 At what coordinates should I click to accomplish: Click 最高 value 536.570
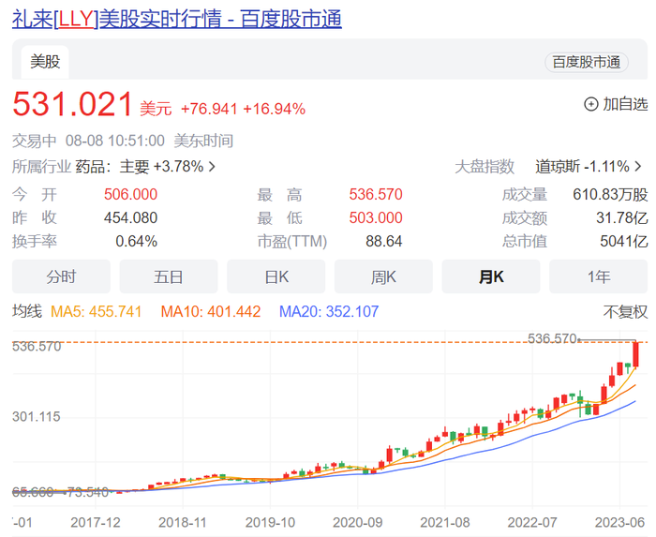click(376, 195)
